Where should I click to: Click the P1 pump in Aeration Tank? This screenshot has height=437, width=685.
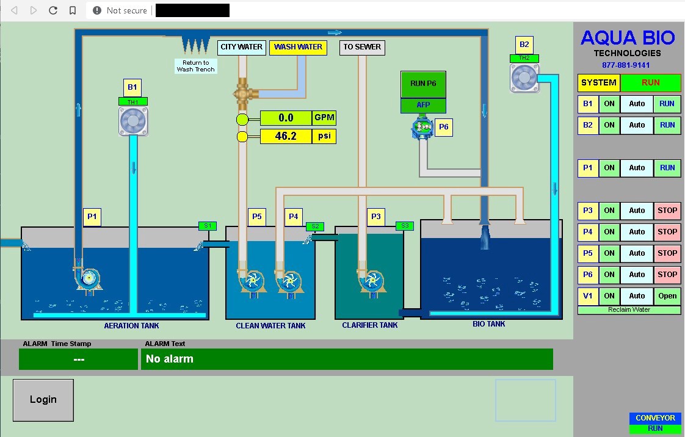(88, 279)
